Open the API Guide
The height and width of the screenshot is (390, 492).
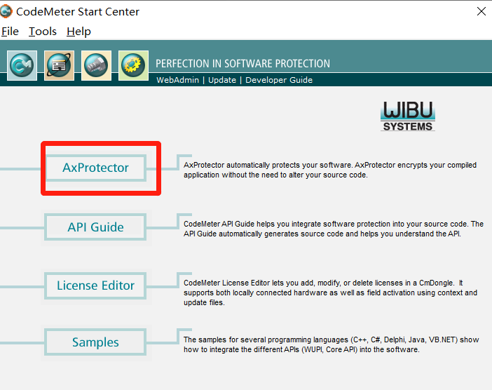coord(95,227)
